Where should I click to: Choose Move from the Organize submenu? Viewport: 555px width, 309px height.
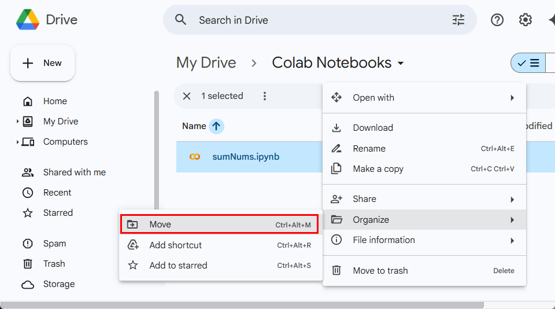point(219,225)
